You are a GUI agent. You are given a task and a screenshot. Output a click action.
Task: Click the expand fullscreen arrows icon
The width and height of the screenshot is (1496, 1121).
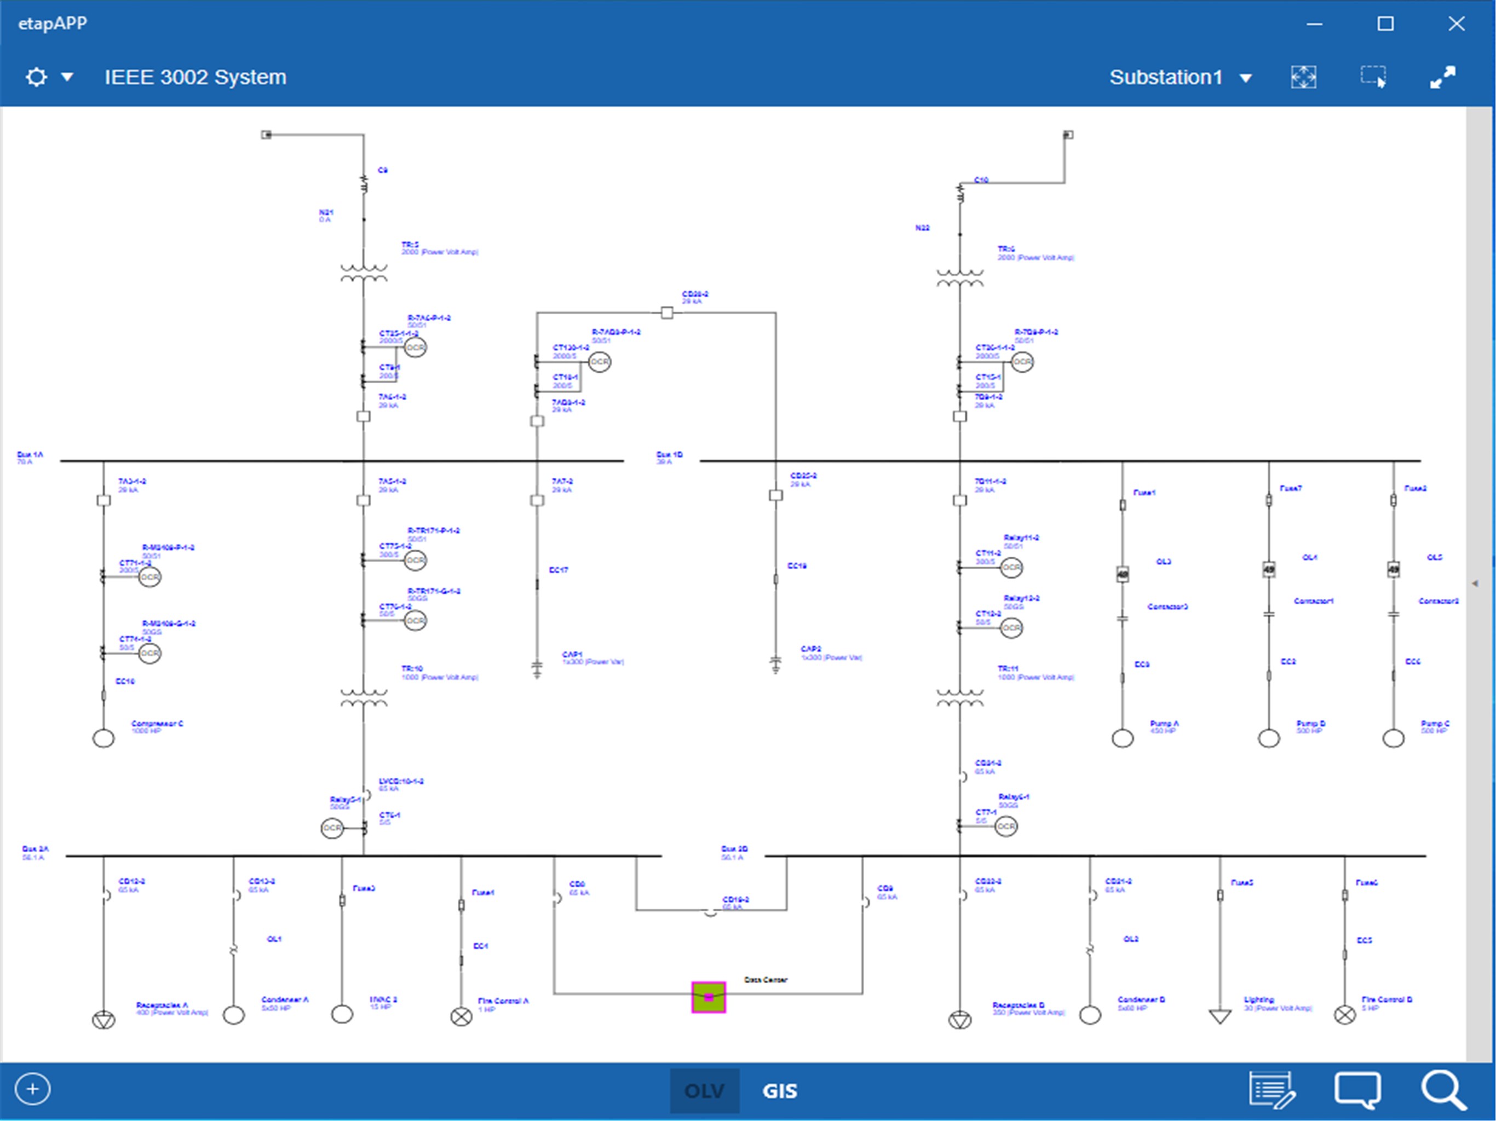1442,77
